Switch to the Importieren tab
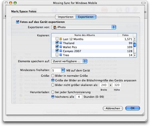The height and width of the screenshot is (126, 150). (66, 17)
